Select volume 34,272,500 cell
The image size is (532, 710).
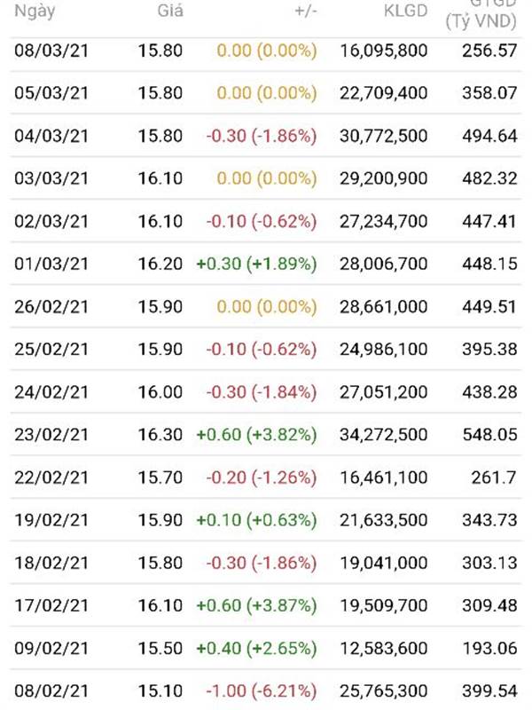pos(384,435)
